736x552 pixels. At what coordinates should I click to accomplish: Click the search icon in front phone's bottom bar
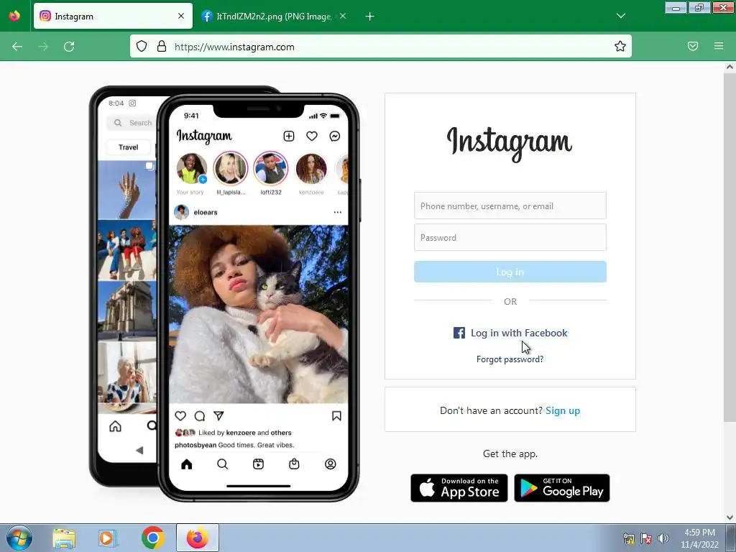pyautogui.click(x=223, y=464)
